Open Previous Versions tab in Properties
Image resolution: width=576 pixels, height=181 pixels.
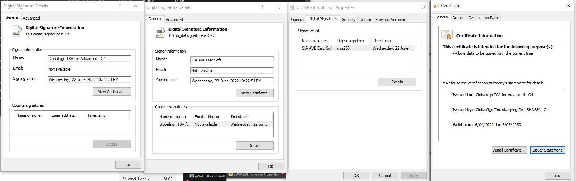[390, 19]
